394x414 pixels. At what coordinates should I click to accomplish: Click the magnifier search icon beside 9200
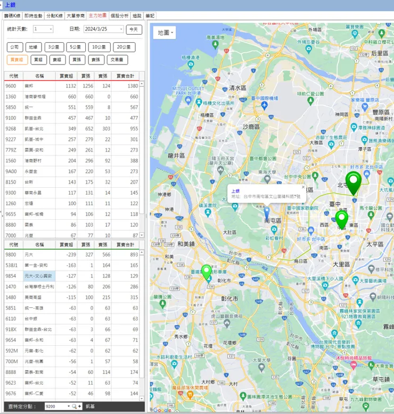coord(75,407)
